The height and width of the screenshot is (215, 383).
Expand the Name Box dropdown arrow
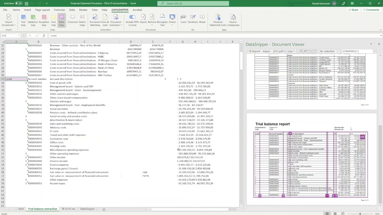click(19, 36)
